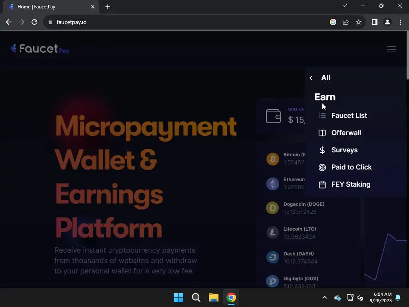Open a new browser tab
The height and width of the screenshot is (307, 409).
pos(108,7)
